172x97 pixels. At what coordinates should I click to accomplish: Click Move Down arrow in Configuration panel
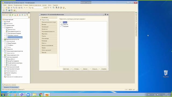pyautogui.click(x=22, y=15)
